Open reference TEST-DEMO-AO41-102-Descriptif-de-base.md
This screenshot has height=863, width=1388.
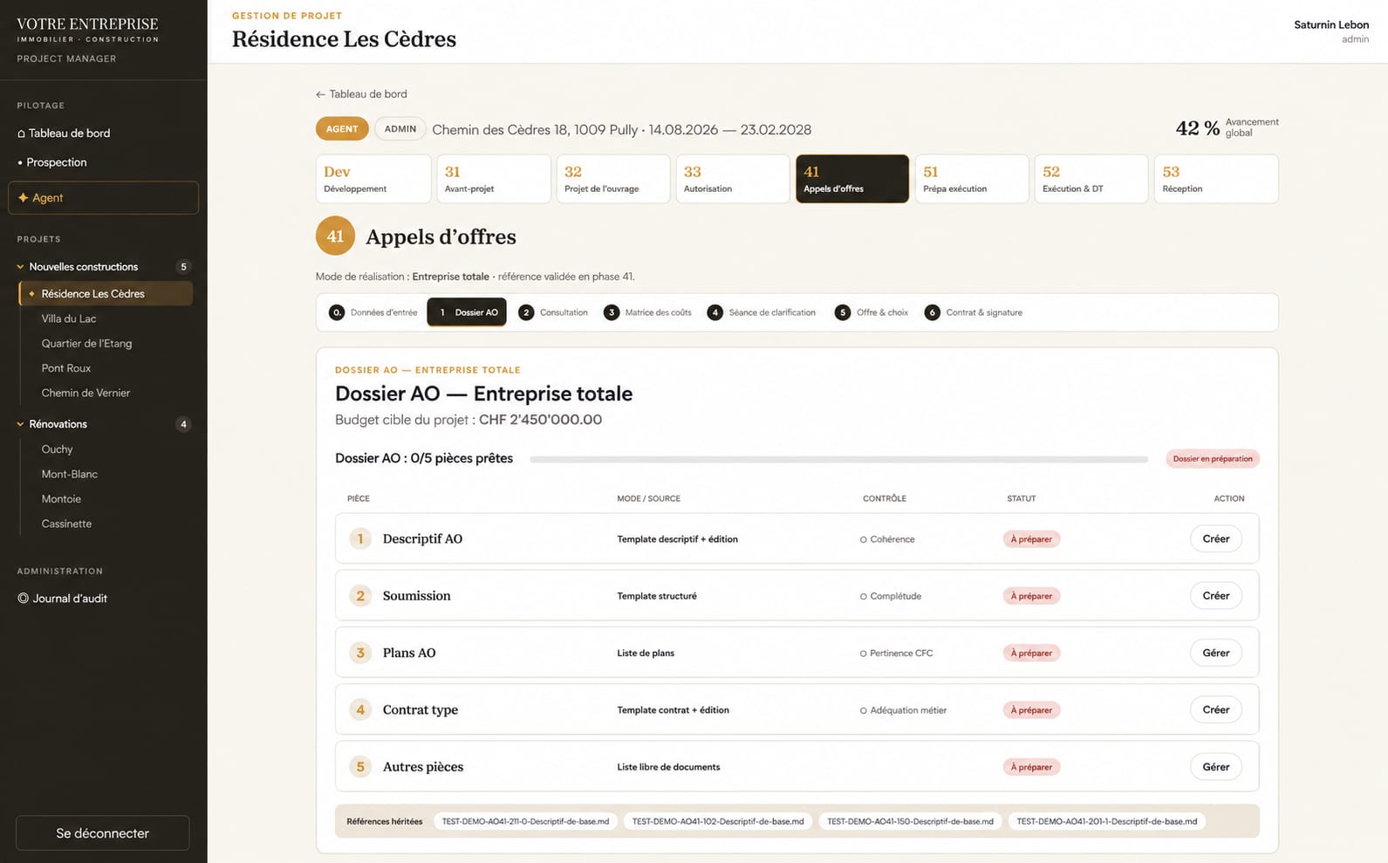[x=718, y=821]
